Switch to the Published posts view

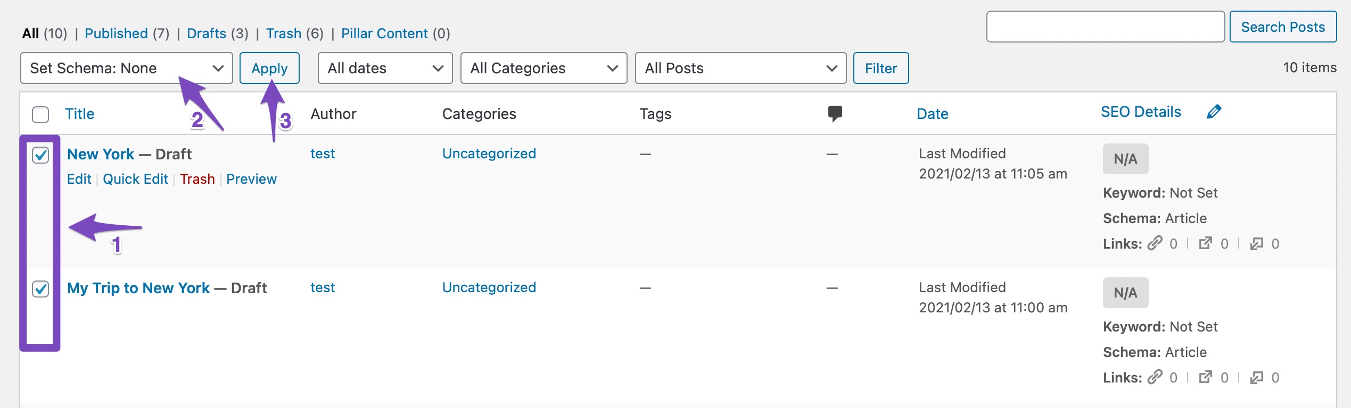(x=116, y=33)
